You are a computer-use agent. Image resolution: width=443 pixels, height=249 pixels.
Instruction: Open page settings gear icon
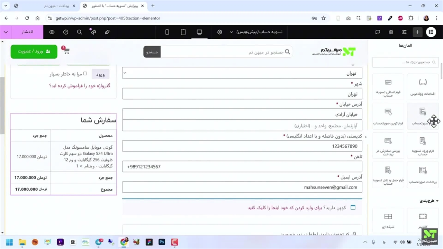tap(219, 32)
